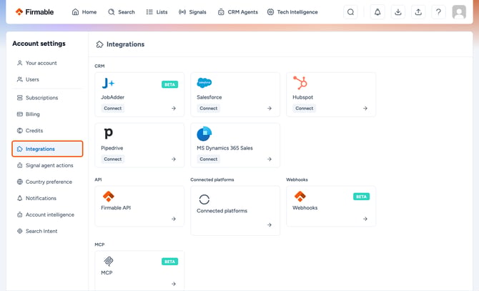Screen dimensions: 479x291
Task: Click the Hubspot logo icon
Action: pyautogui.click(x=300, y=83)
